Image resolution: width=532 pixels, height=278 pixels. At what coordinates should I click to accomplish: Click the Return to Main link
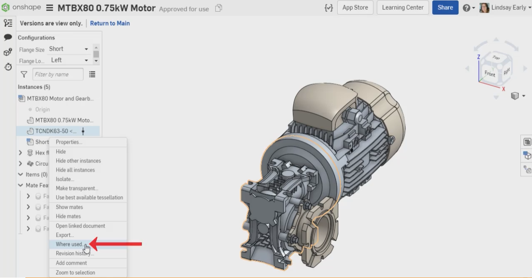pyautogui.click(x=110, y=23)
